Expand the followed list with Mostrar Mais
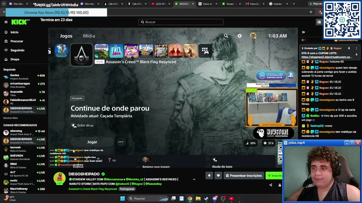The width and height of the screenshot is (362, 203). tap(10, 118)
